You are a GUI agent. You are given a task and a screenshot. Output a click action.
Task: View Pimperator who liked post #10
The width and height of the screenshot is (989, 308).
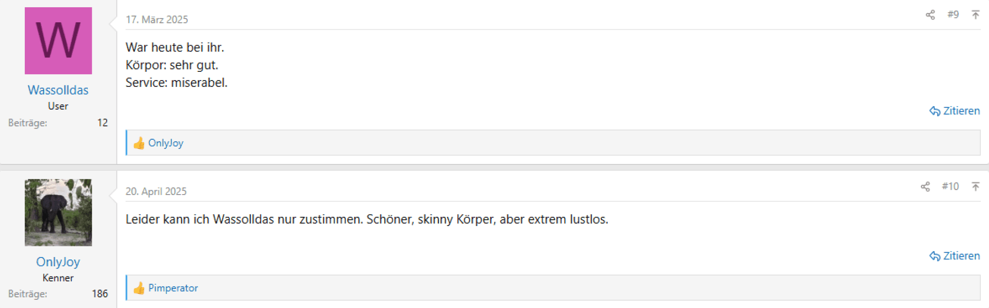point(173,288)
